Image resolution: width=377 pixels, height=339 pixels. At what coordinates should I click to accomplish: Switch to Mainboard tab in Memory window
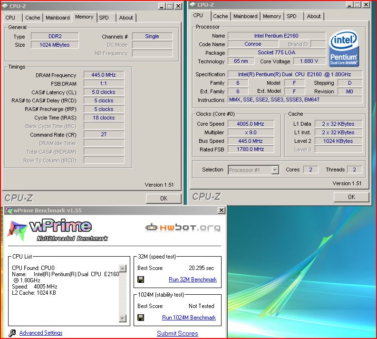58,18
